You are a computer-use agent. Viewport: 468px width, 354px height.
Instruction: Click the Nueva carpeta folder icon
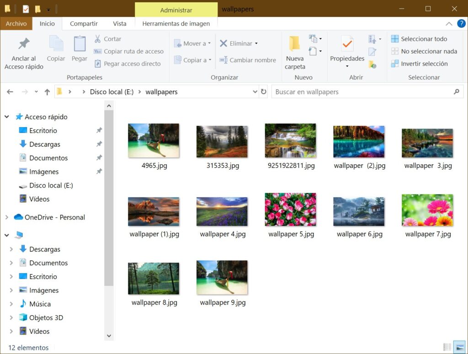point(295,43)
